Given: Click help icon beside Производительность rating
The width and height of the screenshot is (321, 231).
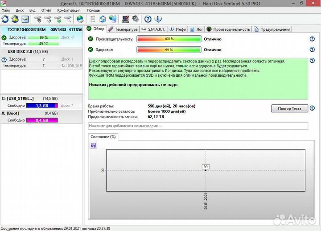Looking at the screenshot, I should click(x=312, y=39).
